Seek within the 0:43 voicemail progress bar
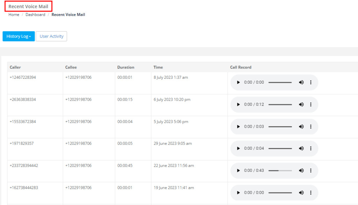358x205 pixels. coord(280,170)
